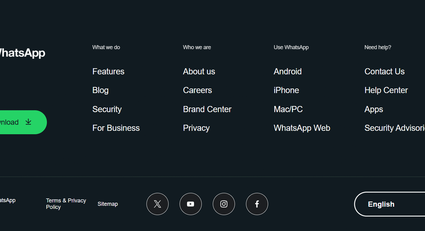
Task: Select the iPhone download link
Action: pyautogui.click(x=286, y=90)
